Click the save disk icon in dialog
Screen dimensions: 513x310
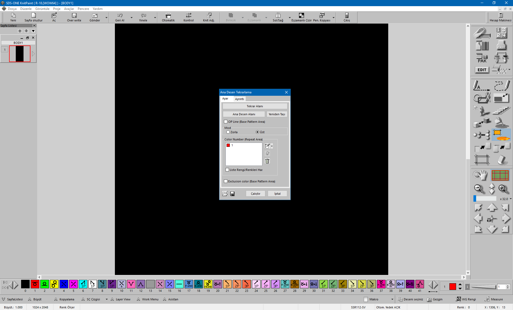pos(232,194)
